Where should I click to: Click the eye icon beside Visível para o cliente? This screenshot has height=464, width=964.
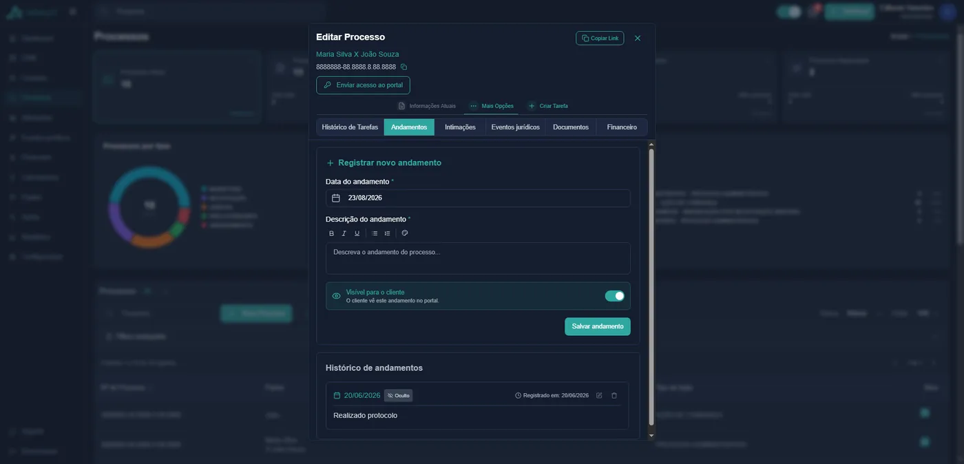pyautogui.click(x=336, y=296)
